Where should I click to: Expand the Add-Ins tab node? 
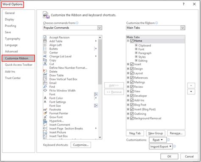[128, 100]
